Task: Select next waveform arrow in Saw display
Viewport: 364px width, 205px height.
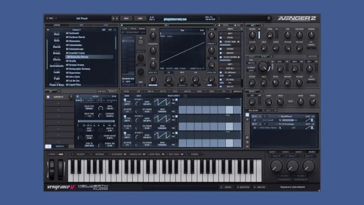Action: pos(203,30)
